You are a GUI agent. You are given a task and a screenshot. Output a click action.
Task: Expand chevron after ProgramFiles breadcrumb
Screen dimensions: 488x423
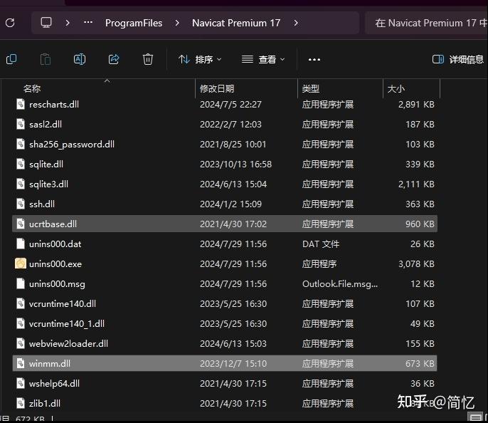coord(177,23)
